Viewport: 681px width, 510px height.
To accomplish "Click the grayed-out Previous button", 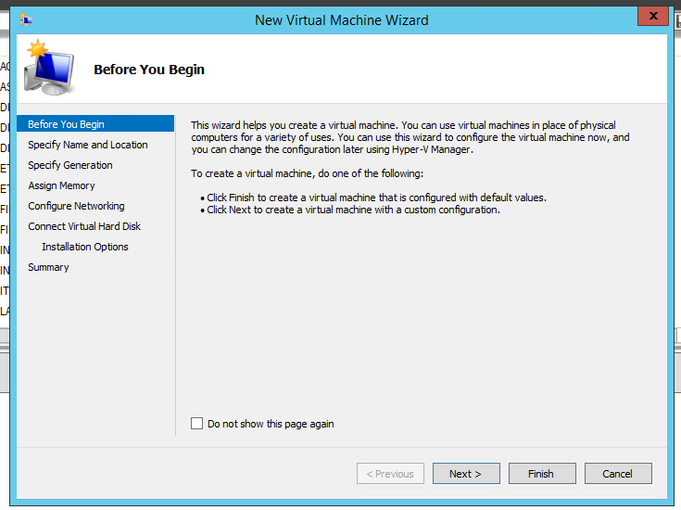I will (x=390, y=474).
